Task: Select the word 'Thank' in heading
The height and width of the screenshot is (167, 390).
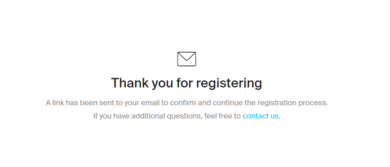Action: coord(130,83)
